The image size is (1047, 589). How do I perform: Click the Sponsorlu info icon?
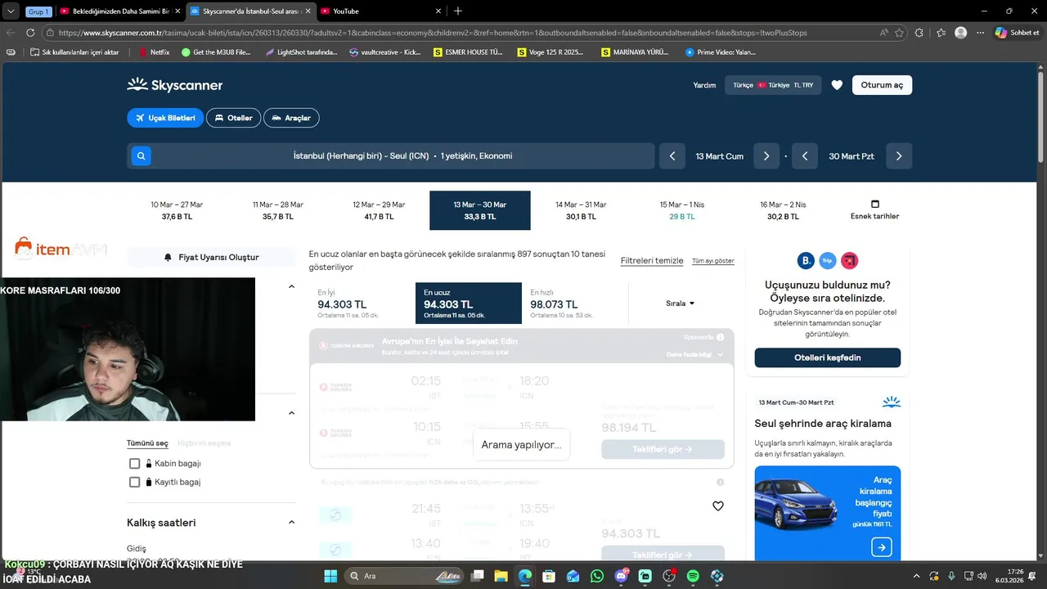[x=720, y=337]
